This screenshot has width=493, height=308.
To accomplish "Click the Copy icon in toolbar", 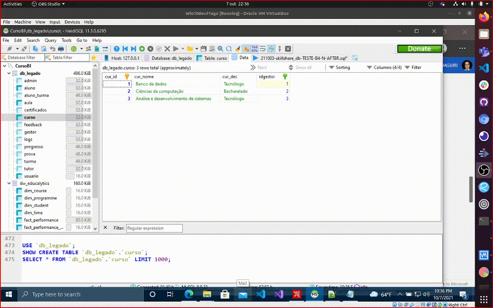I will tap(35, 49).
